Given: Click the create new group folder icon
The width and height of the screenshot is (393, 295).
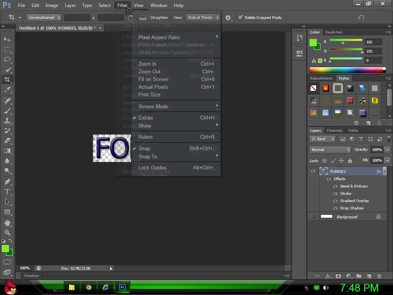Looking at the screenshot, I should [359, 276].
